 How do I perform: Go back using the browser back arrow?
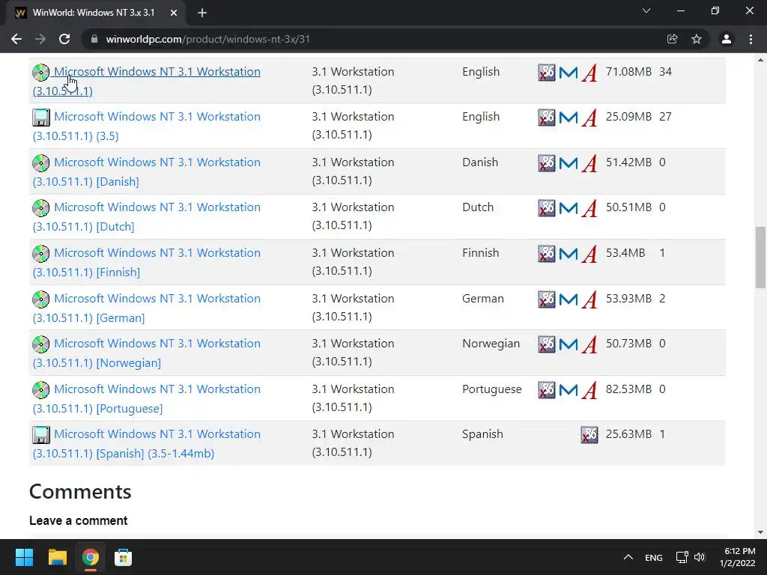coord(16,39)
